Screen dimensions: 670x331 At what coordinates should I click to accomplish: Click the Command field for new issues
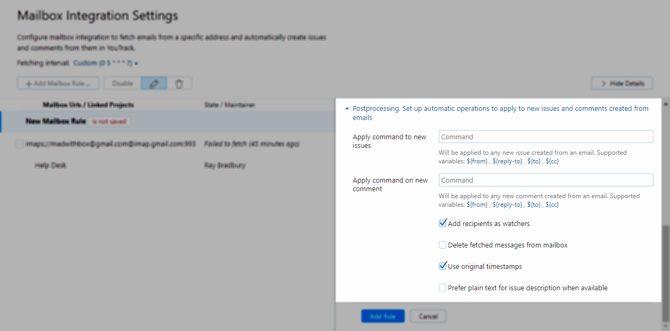[546, 137]
